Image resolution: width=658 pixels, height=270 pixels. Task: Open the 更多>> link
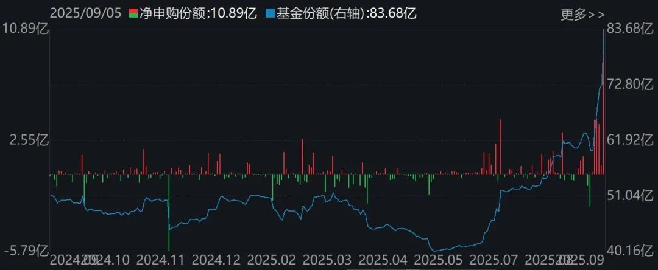pos(582,14)
